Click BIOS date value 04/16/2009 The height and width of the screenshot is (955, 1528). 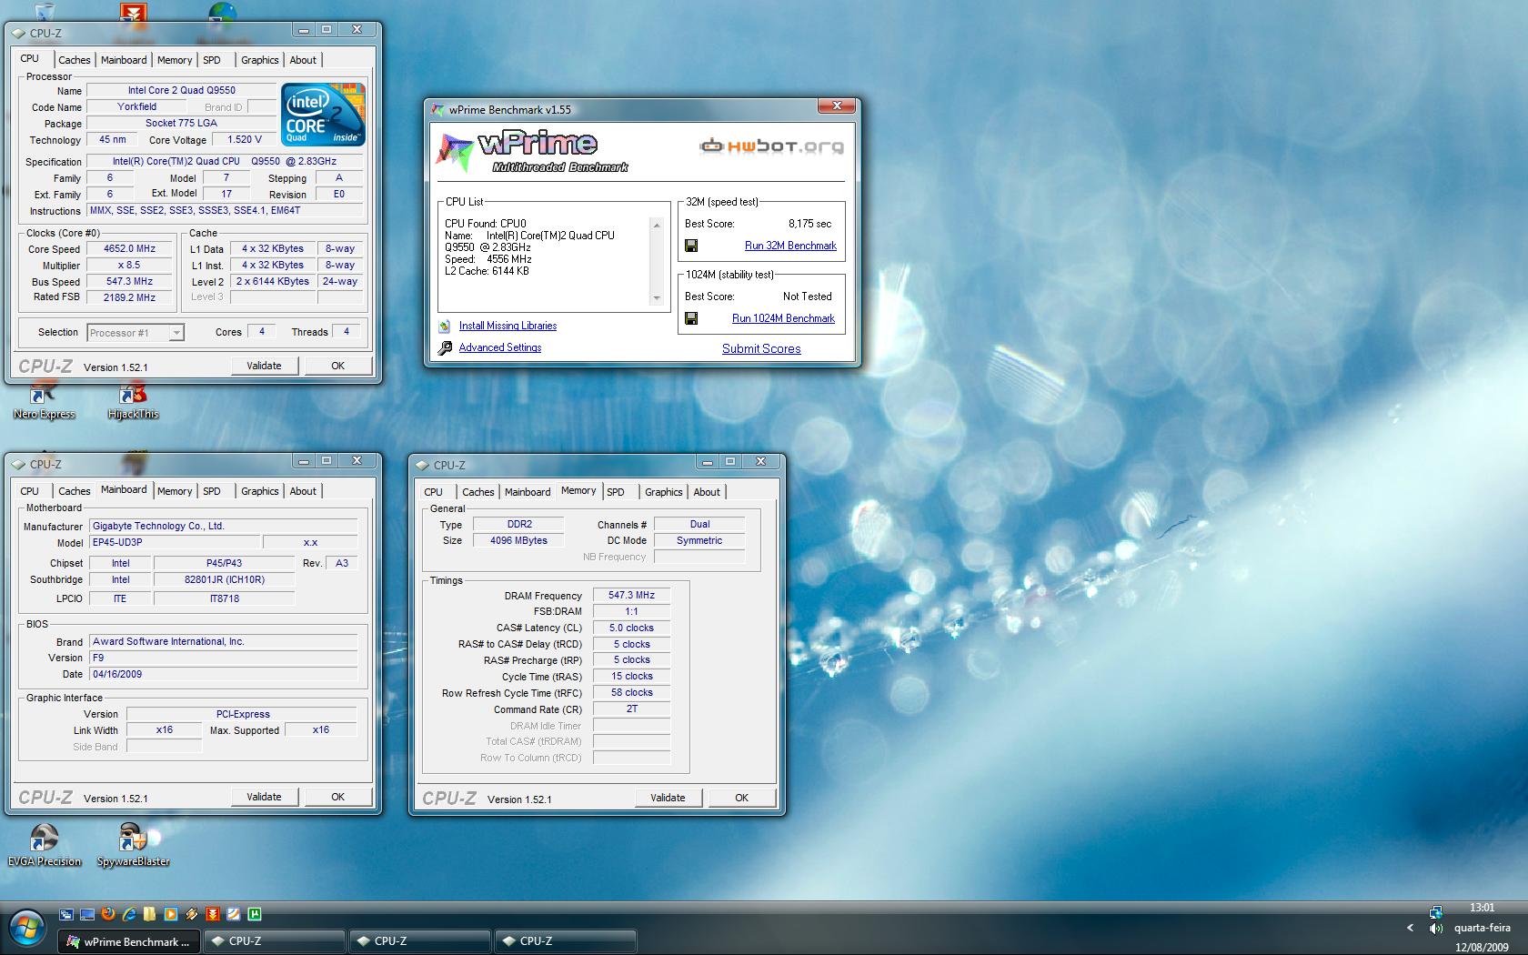click(224, 674)
